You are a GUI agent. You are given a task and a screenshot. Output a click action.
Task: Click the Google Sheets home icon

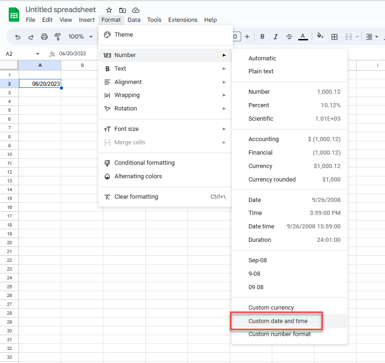point(13,14)
